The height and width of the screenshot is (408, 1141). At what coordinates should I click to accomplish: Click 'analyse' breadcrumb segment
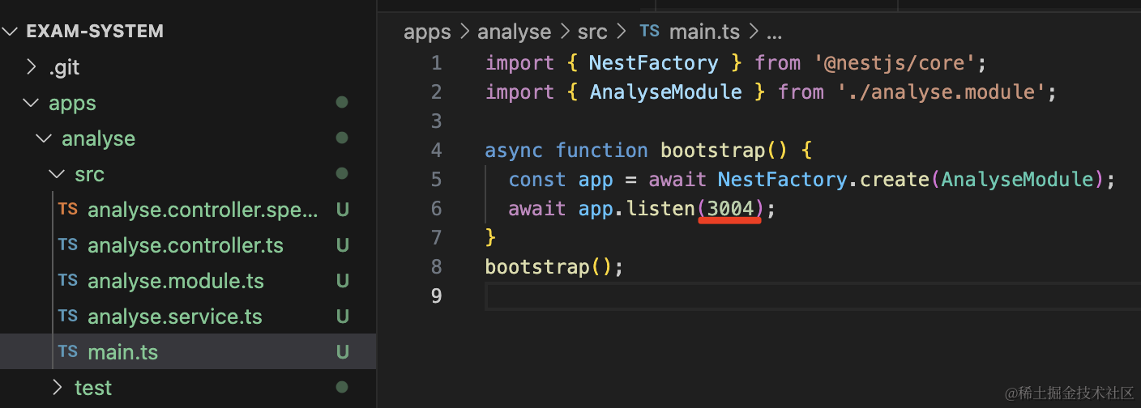(514, 32)
